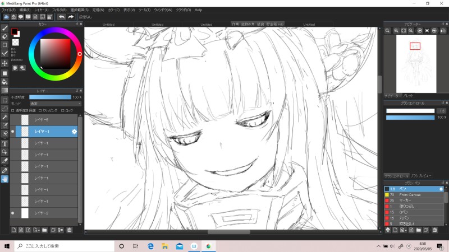This screenshot has width=449, height=252.
Task: Select the From Canvas brush
Action: click(x=414, y=195)
